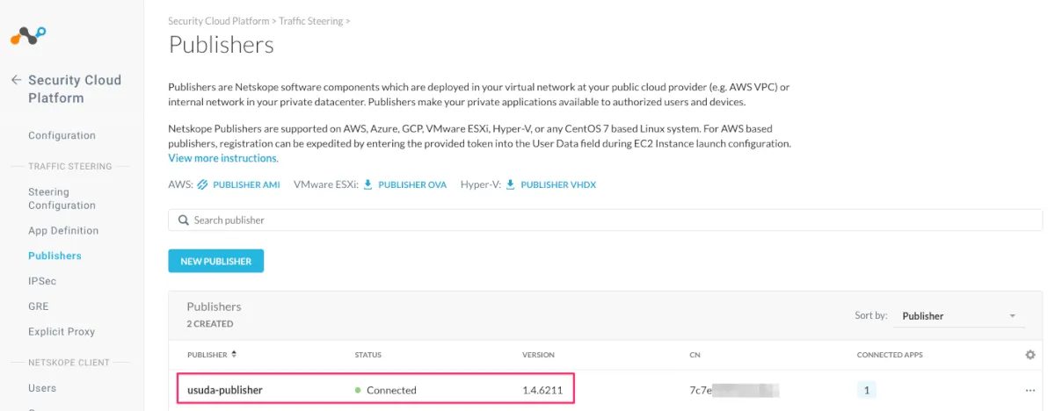Click the New Publisher button

(215, 261)
